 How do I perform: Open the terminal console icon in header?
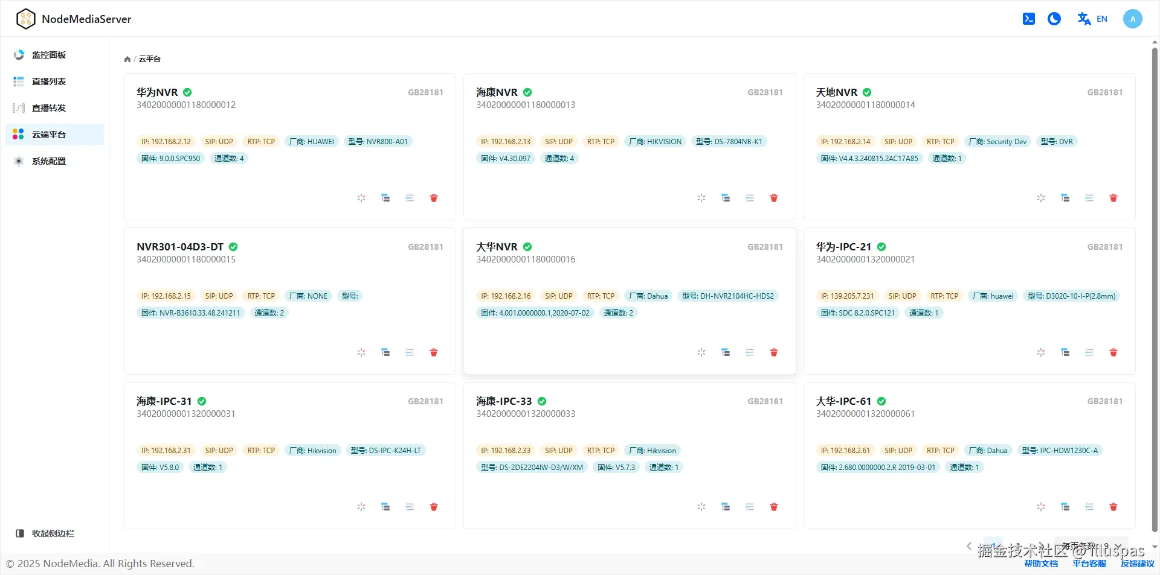(x=1028, y=19)
